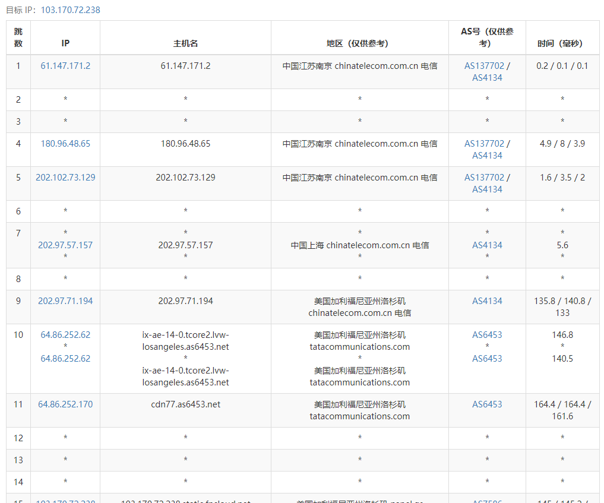Click the first 64.86.252.62 link in hop 10
The height and width of the screenshot is (503, 604).
point(65,335)
